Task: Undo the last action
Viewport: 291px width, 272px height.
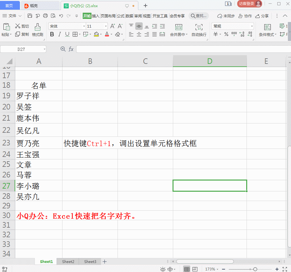Action: click(x=61, y=16)
